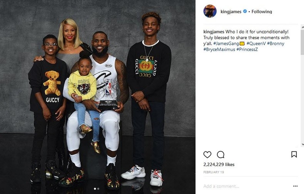Open the #QueenV hashtag
The image size is (304, 194).
[x=256, y=44]
